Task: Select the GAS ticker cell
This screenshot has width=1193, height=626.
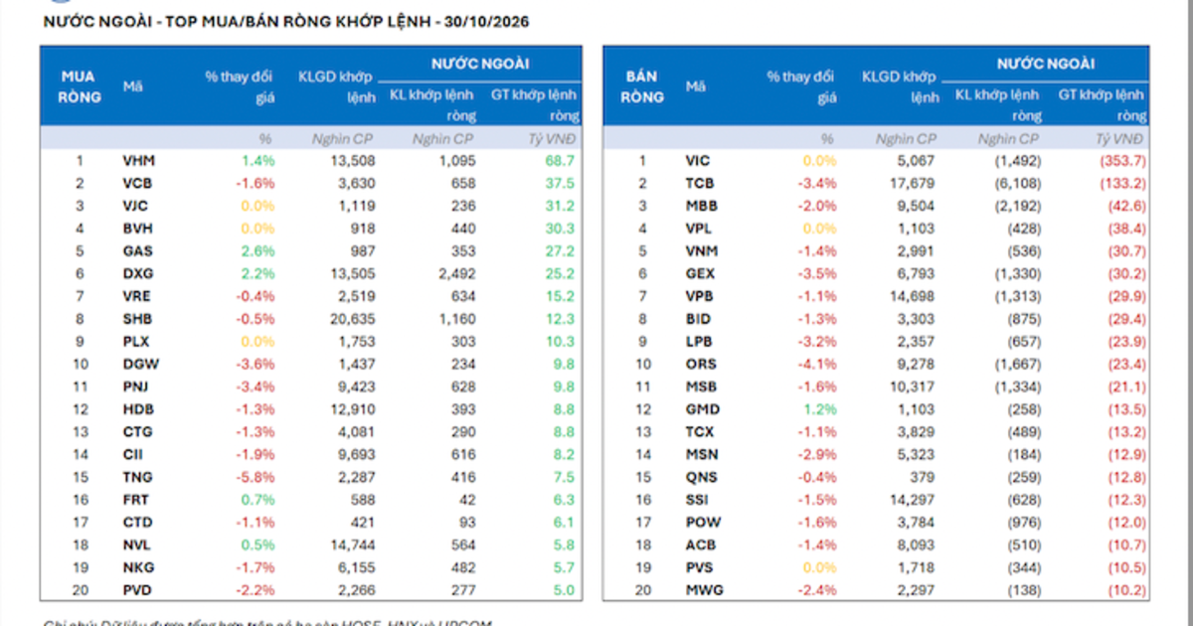Action: coord(138,250)
